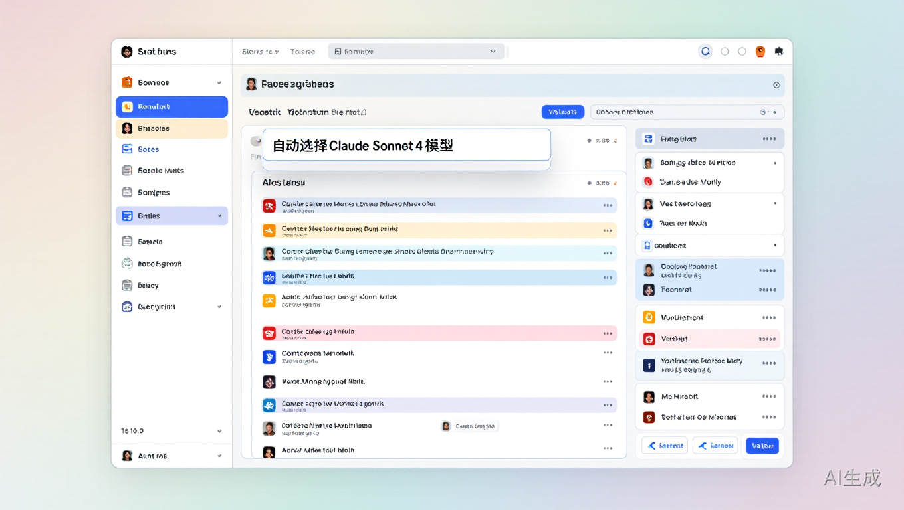The image size is (904, 510).
Task: Click the blue icon next to Fvitg Blors
Action: click(x=648, y=139)
